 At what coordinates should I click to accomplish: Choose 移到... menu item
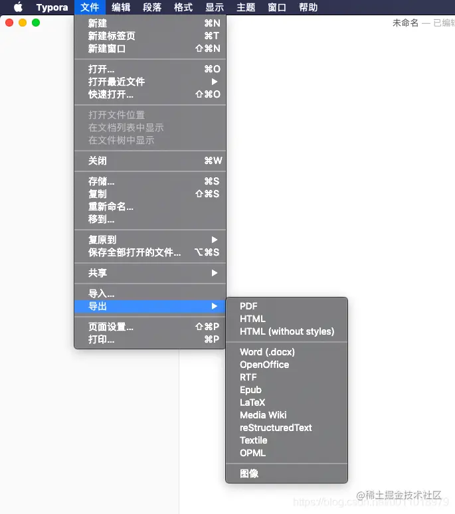150,219
